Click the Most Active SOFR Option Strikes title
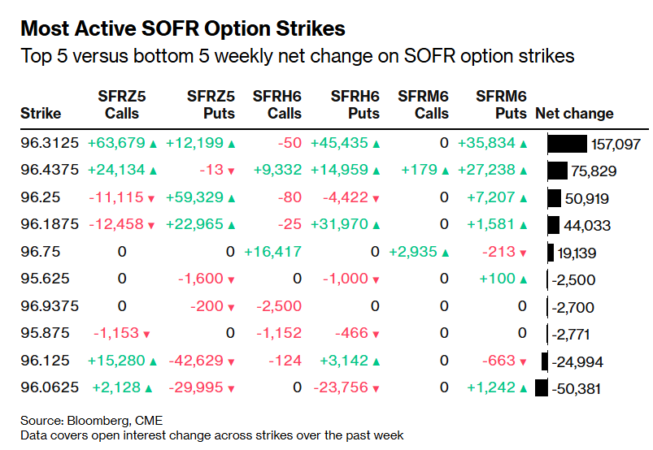 (183, 29)
